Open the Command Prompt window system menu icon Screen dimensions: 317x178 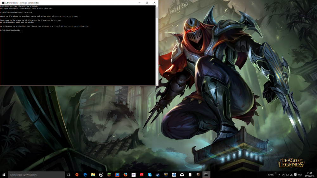coord(3,3)
